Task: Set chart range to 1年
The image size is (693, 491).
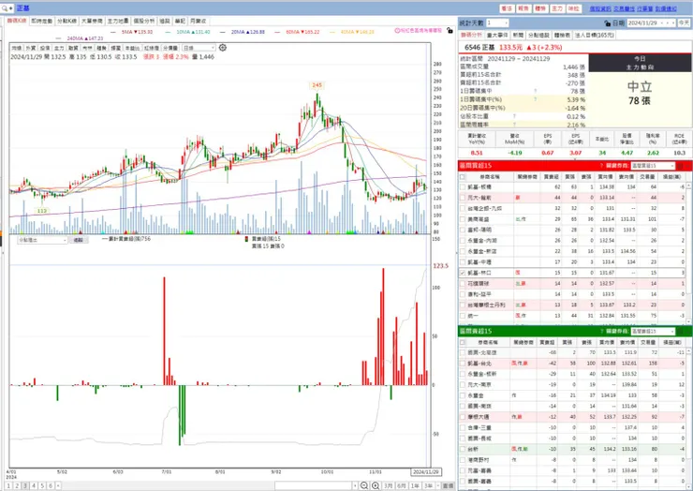Action: [x=415, y=485]
